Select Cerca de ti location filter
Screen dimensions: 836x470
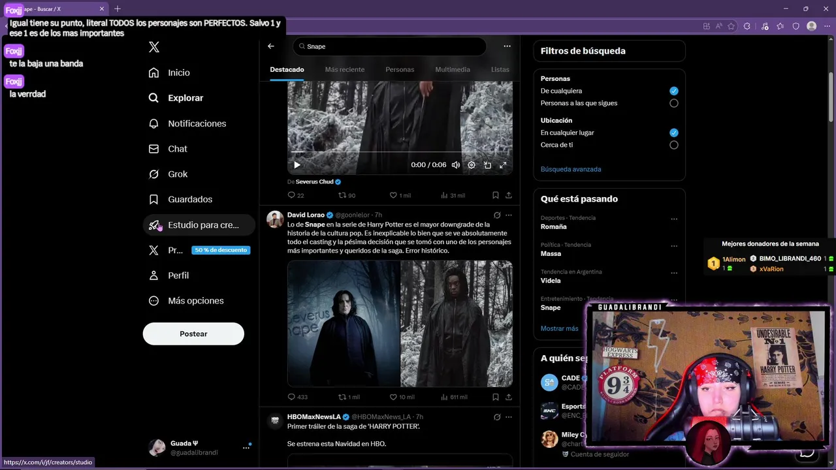pyautogui.click(x=673, y=145)
